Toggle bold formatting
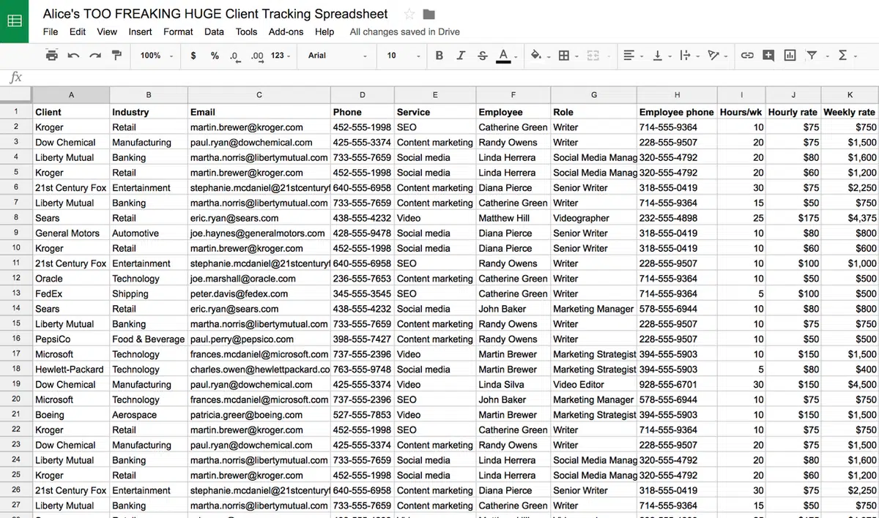This screenshot has height=518, width=879. 439,56
